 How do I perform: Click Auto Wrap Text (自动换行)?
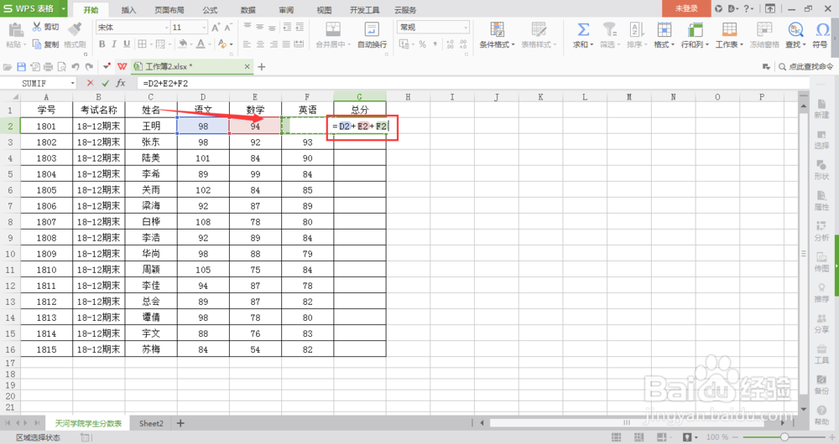point(372,35)
